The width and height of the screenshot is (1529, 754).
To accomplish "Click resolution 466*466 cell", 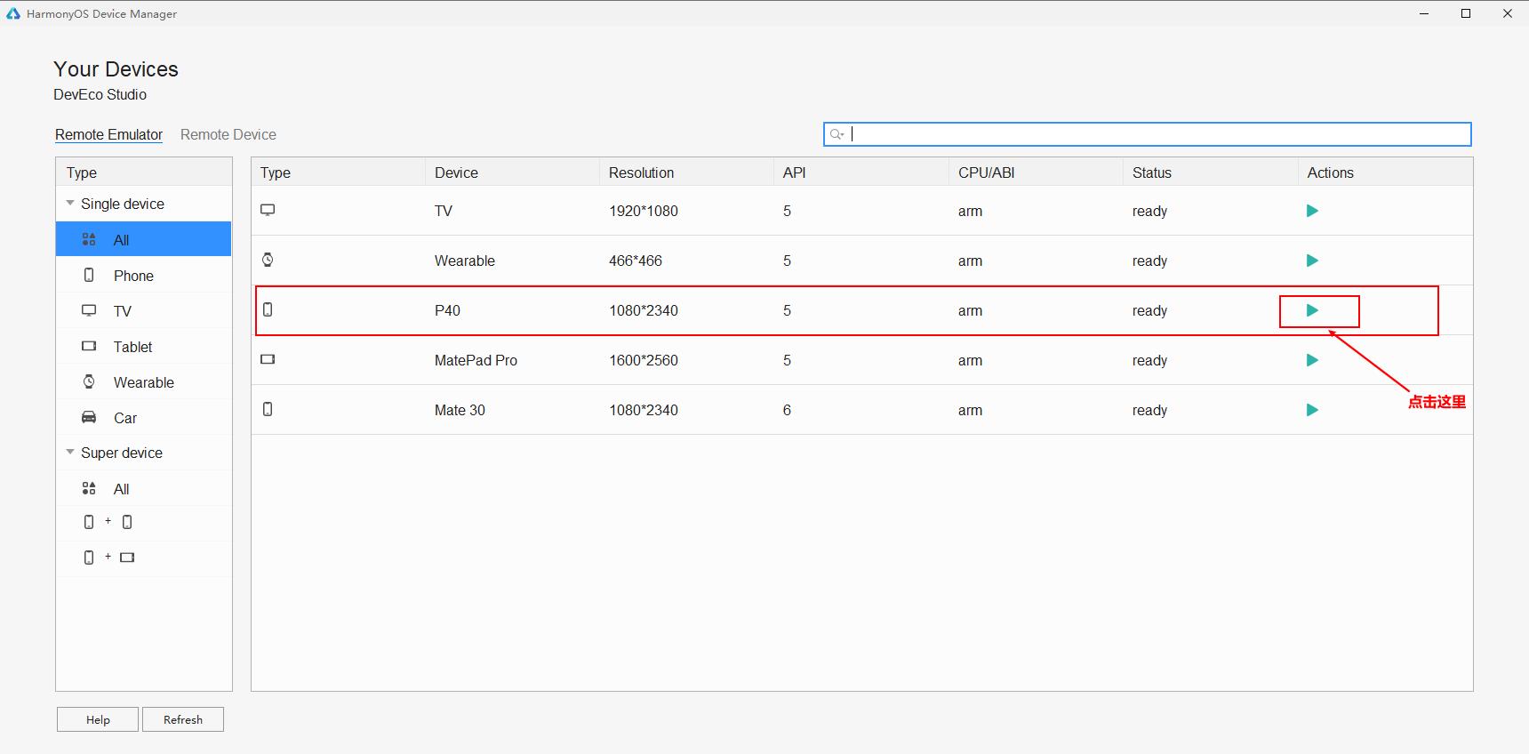I will [636, 261].
